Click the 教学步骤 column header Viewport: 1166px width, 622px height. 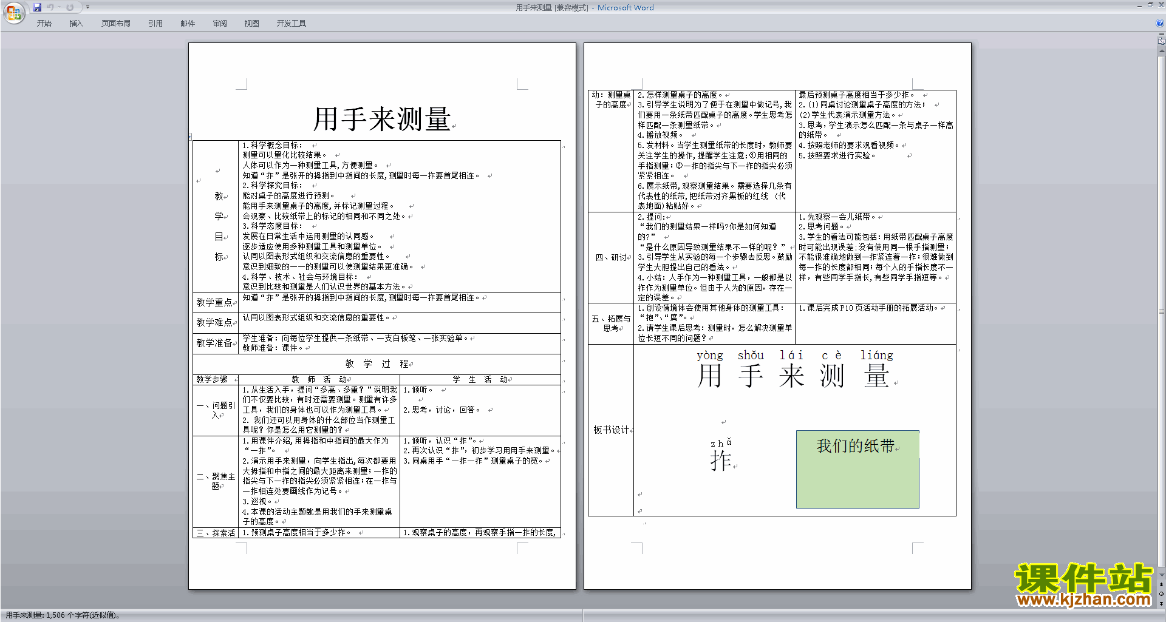pos(216,379)
